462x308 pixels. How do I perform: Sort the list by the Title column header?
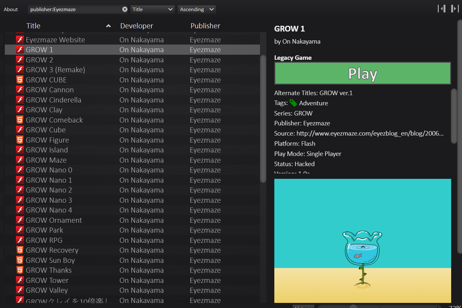(33, 26)
